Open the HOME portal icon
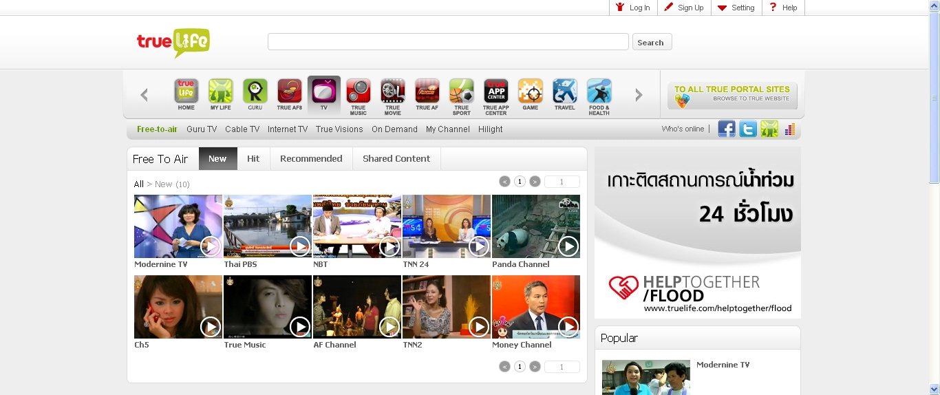Screen dimensions: 940x395 (186, 94)
